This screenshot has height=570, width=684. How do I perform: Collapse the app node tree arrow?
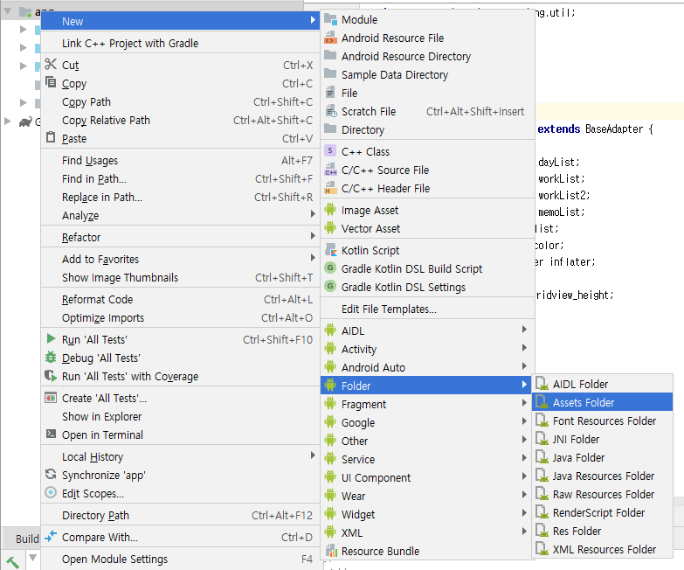7,11
